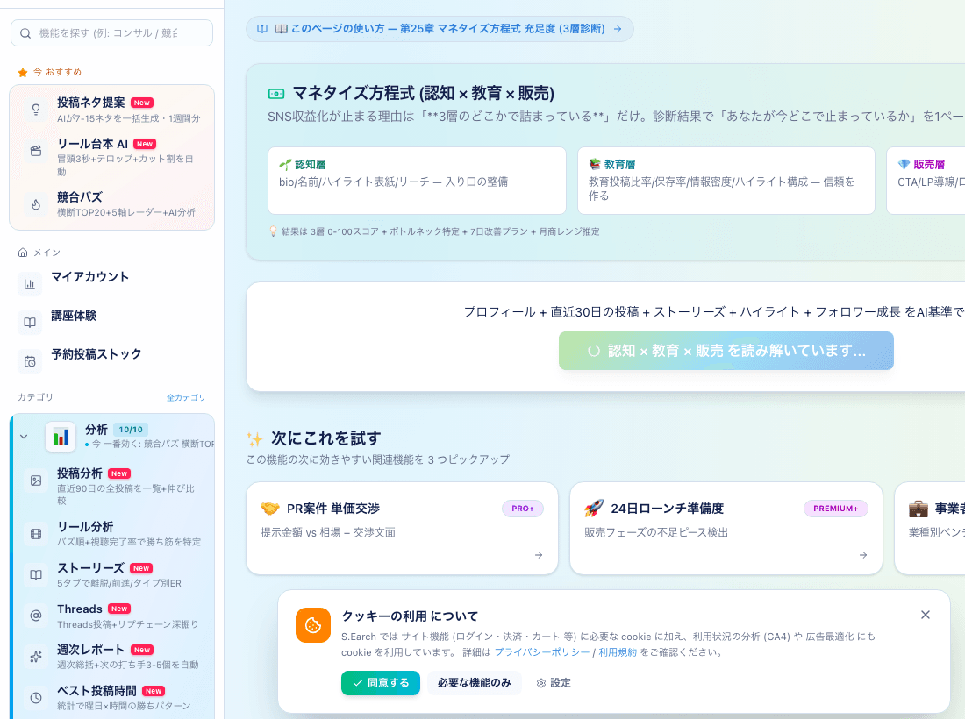Click the 分析 colored chart icon
The width and height of the screenshot is (965, 719).
pos(61,437)
